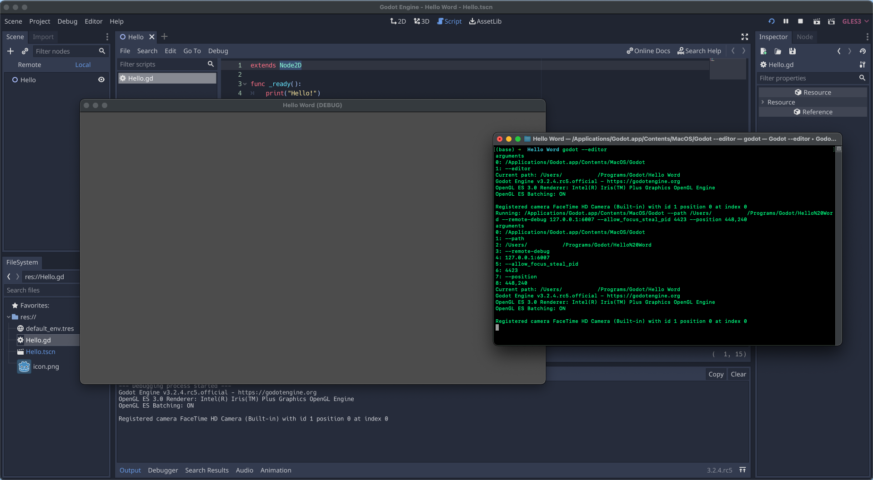This screenshot has width=873, height=480.
Task: Open the Editor menu
Action: coord(94,21)
